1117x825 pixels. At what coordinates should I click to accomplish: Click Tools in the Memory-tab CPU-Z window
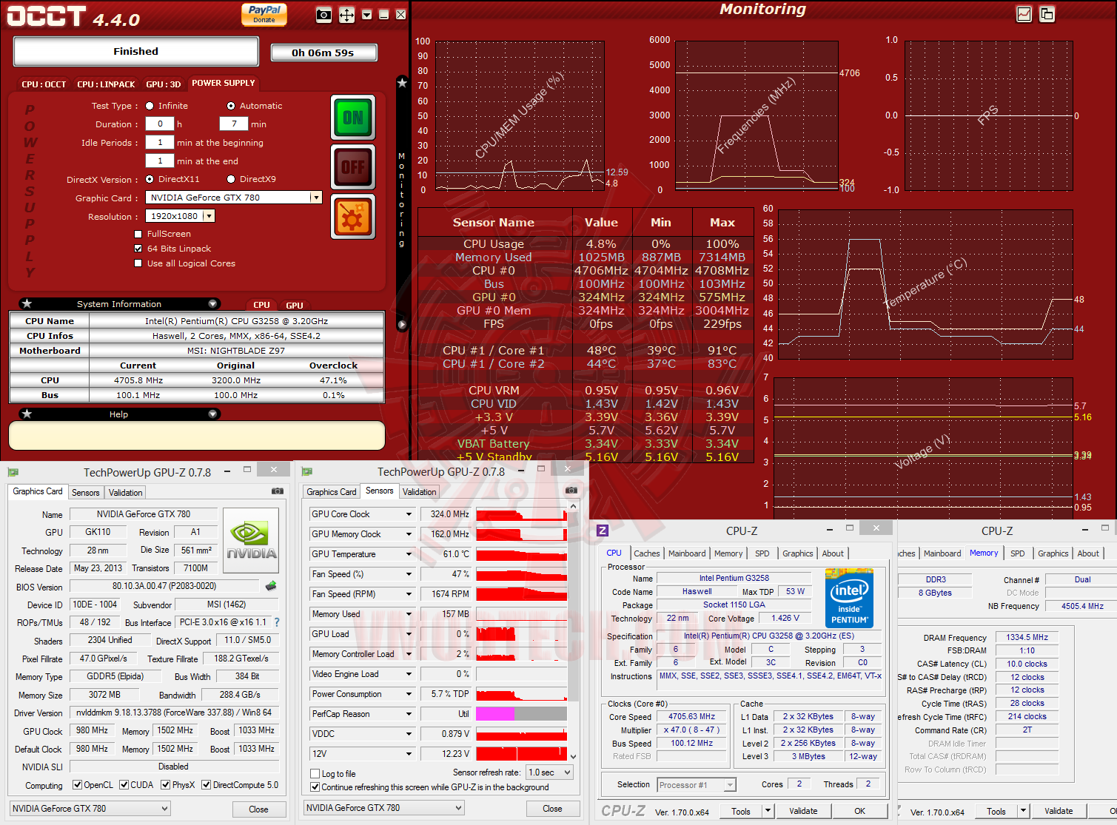(x=996, y=812)
